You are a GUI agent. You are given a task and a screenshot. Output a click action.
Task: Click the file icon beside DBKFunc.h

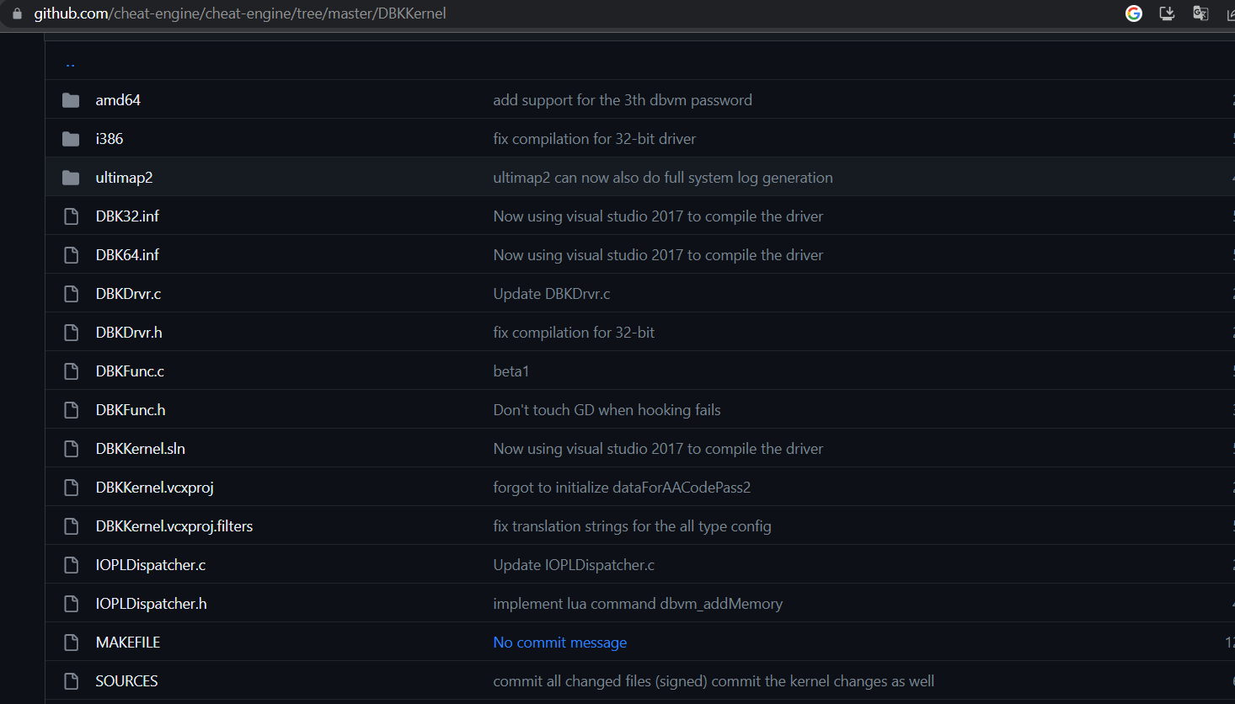click(x=72, y=410)
